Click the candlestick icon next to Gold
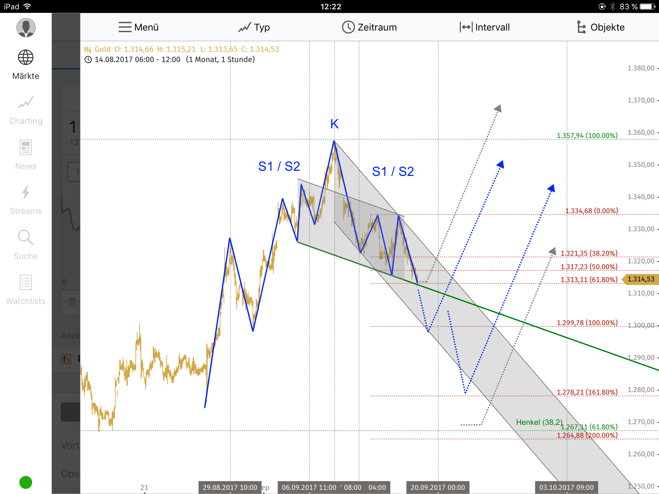Image resolution: width=659 pixels, height=494 pixels. click(87, 49)
